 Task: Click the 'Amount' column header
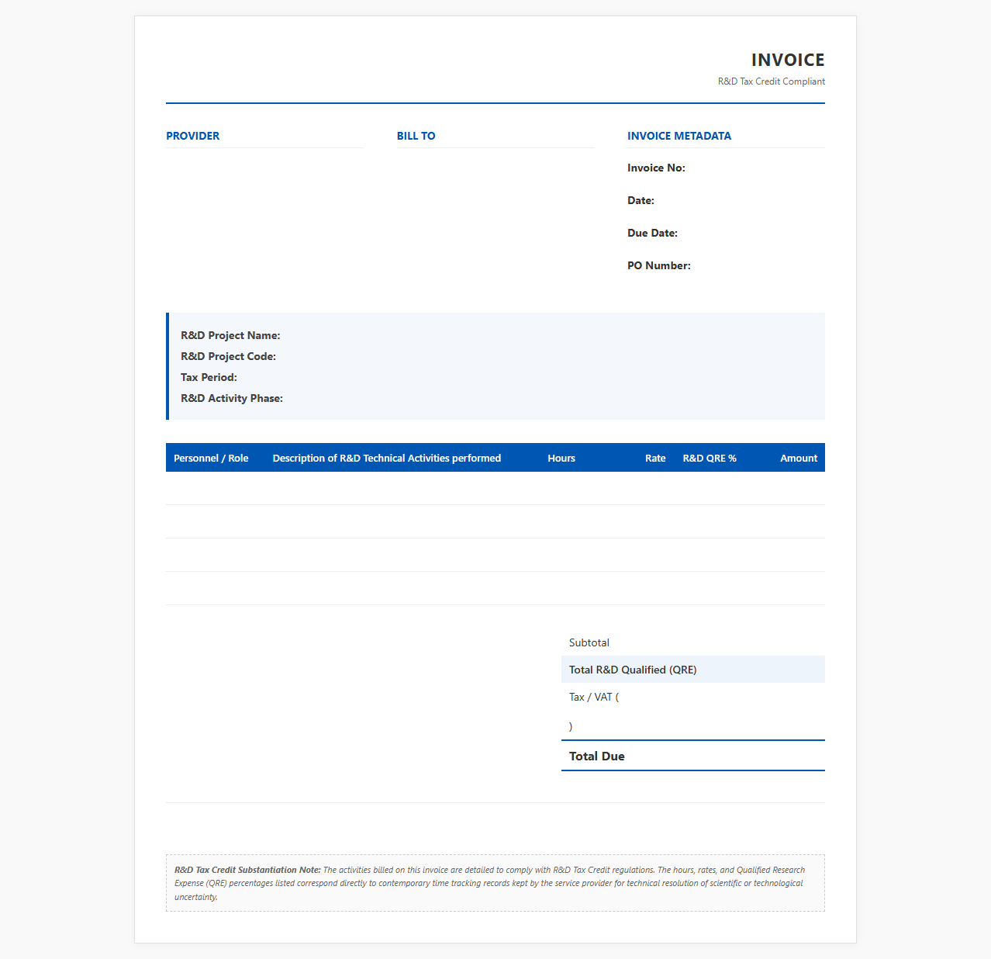[799, 458]
